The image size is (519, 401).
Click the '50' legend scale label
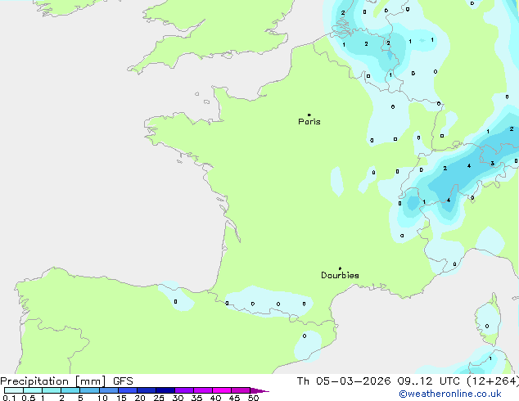253,398
